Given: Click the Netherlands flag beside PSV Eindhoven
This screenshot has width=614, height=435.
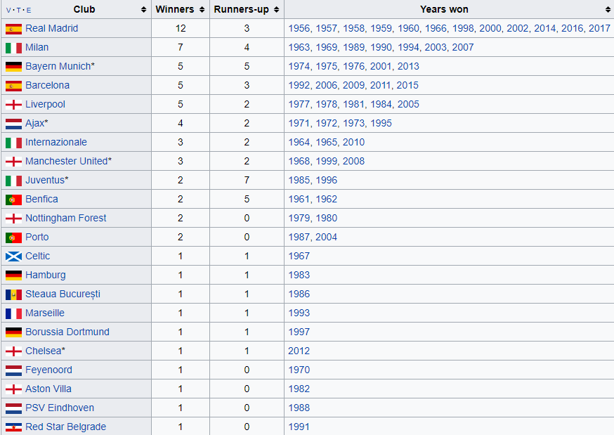Looking at the screenshot, I should click(x=14, y=408).
